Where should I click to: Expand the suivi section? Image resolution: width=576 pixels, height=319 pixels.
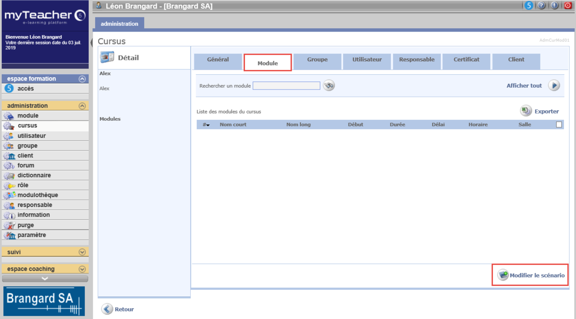tap(82, 252)
